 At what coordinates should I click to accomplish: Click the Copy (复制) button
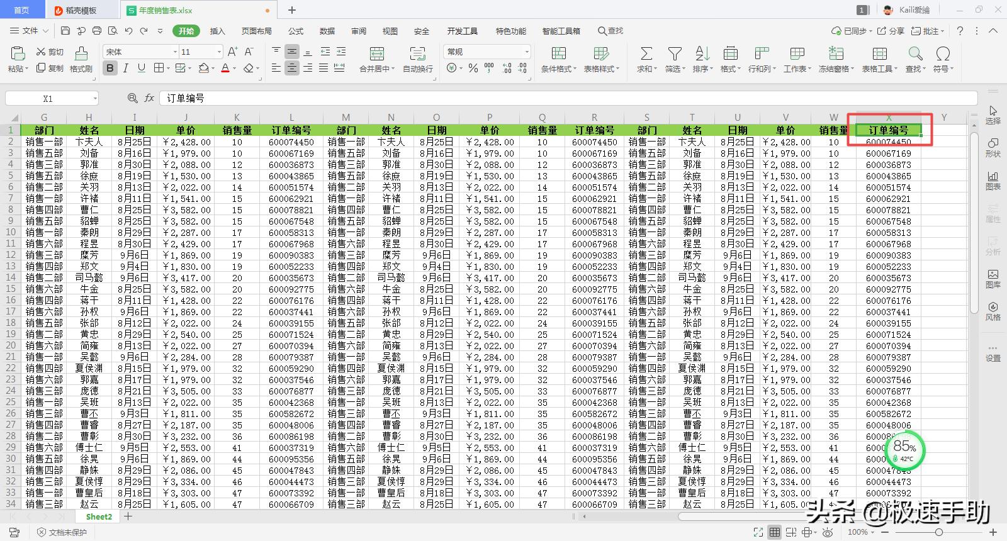pyautogui.click(x=50, y=68)
